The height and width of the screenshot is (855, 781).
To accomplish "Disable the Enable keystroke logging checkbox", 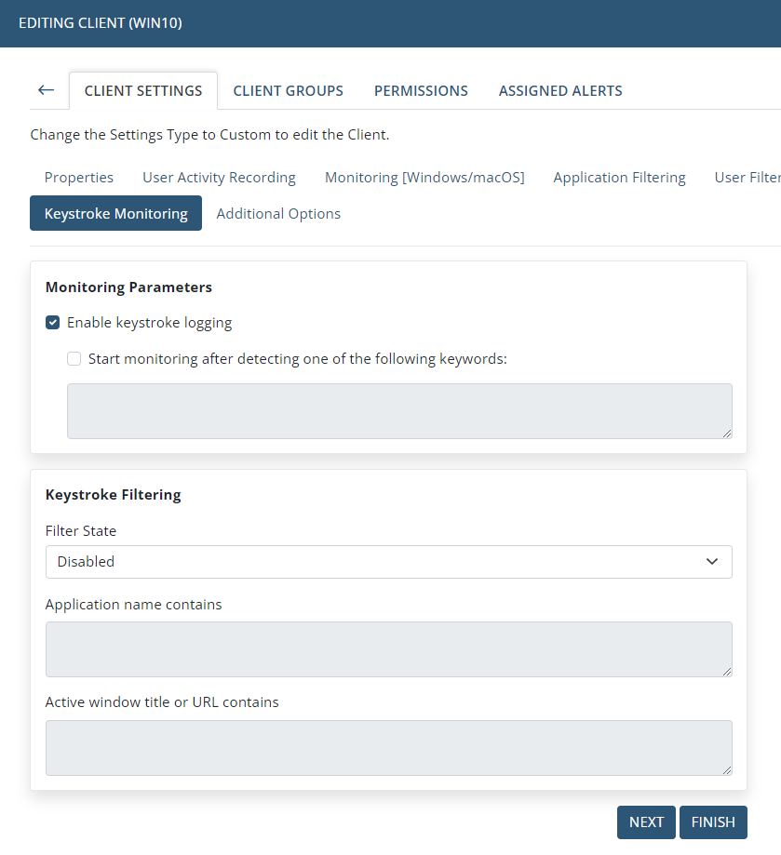I will pyautogui.click(x=53, y=323).
